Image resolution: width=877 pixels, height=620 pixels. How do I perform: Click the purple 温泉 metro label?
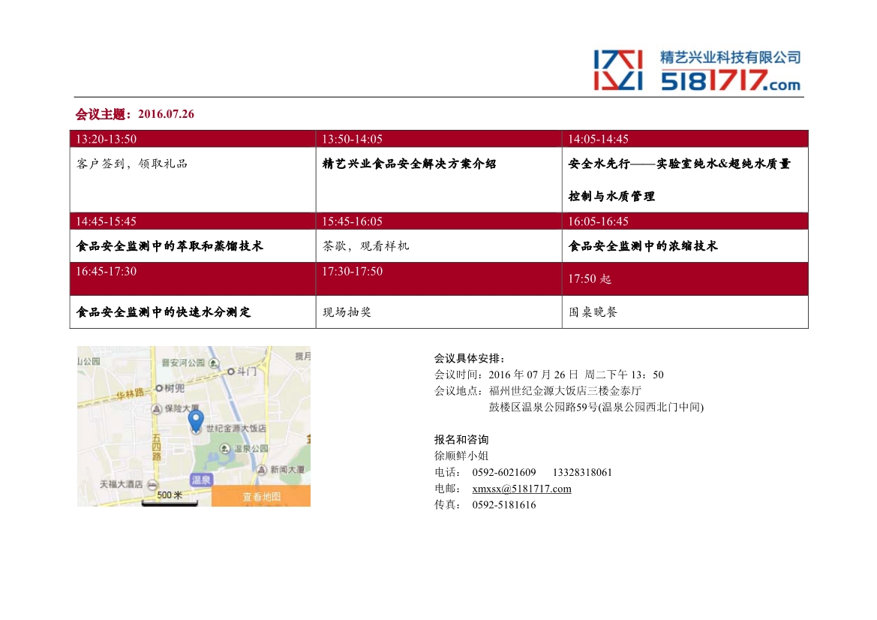200,480
